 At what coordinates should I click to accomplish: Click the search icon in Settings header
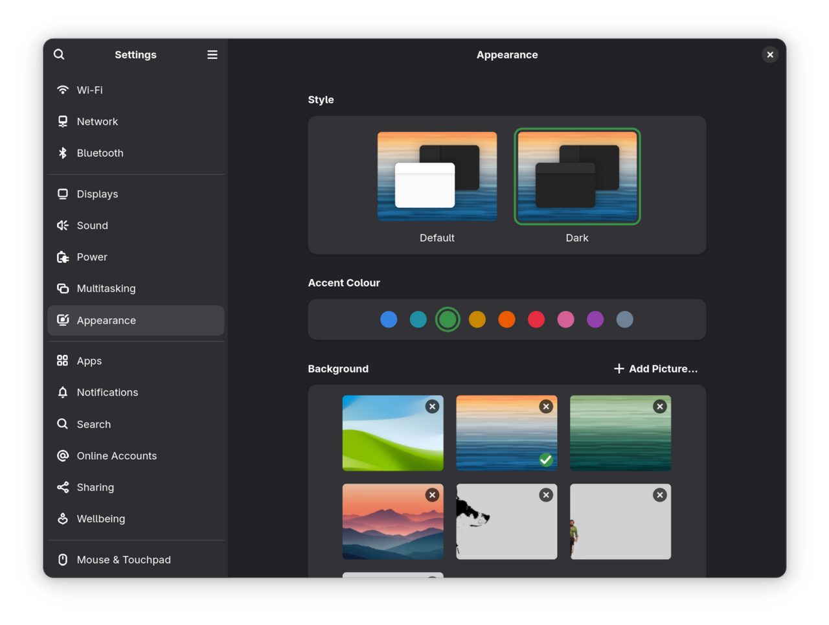[59, 54]
